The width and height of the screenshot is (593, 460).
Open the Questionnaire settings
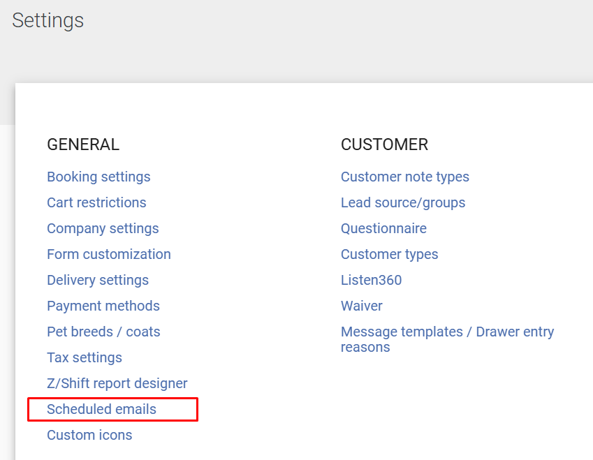point(383,229)
